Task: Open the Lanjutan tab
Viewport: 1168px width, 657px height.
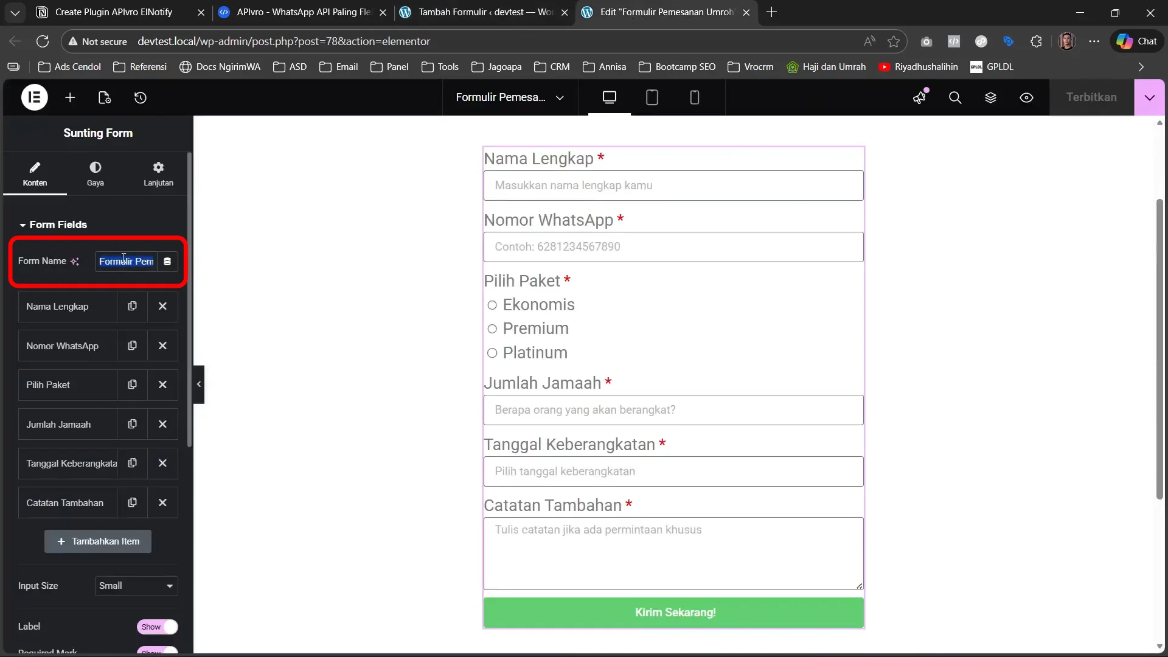Action: (x=158, y=173)
